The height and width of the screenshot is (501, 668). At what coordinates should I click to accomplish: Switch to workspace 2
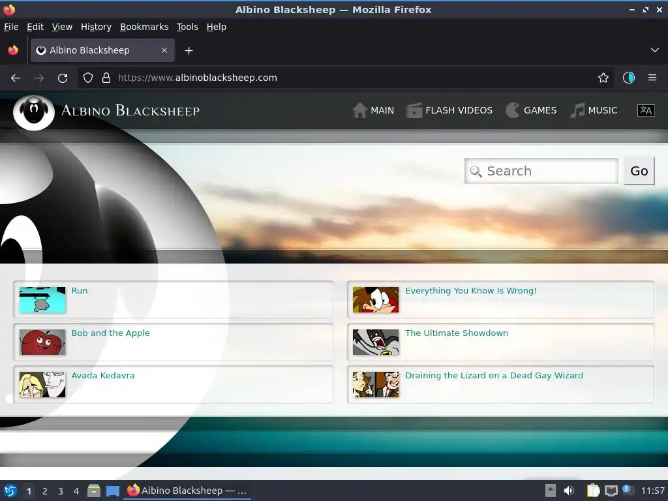tap(45, 491)
